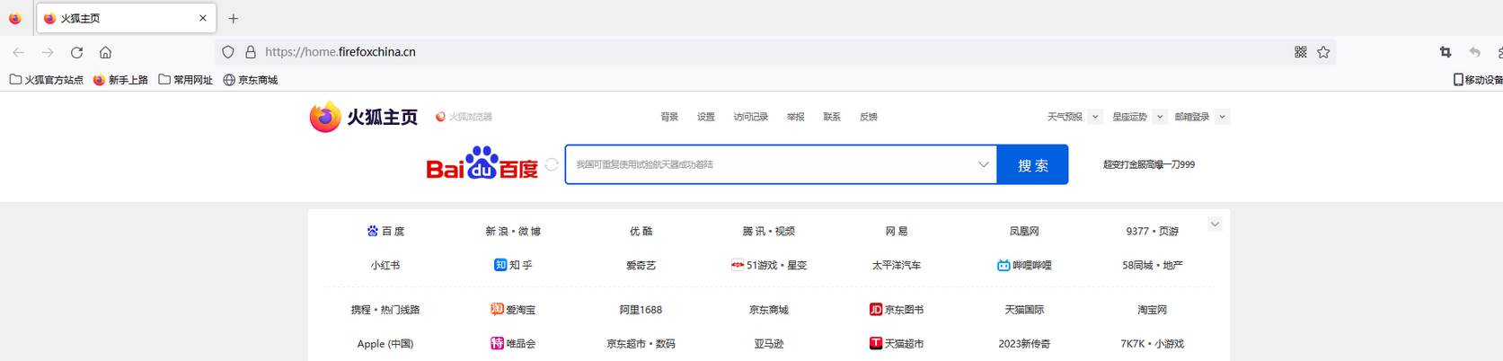Click the 哔哩哔哩 TV icon
The height and width of the screenshot is (361, 1503).
1003,265
